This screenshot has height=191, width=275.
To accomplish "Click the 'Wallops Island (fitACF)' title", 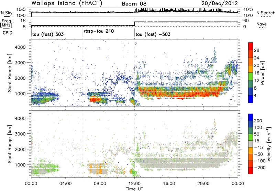I will coord(67,3).
